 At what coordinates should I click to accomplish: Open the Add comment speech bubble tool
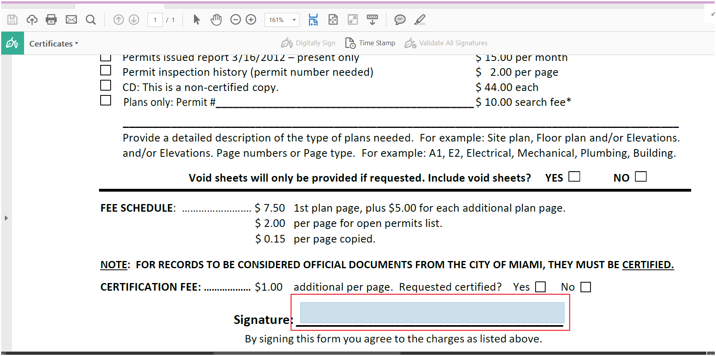pyautogui.click(x=400, y=20)
